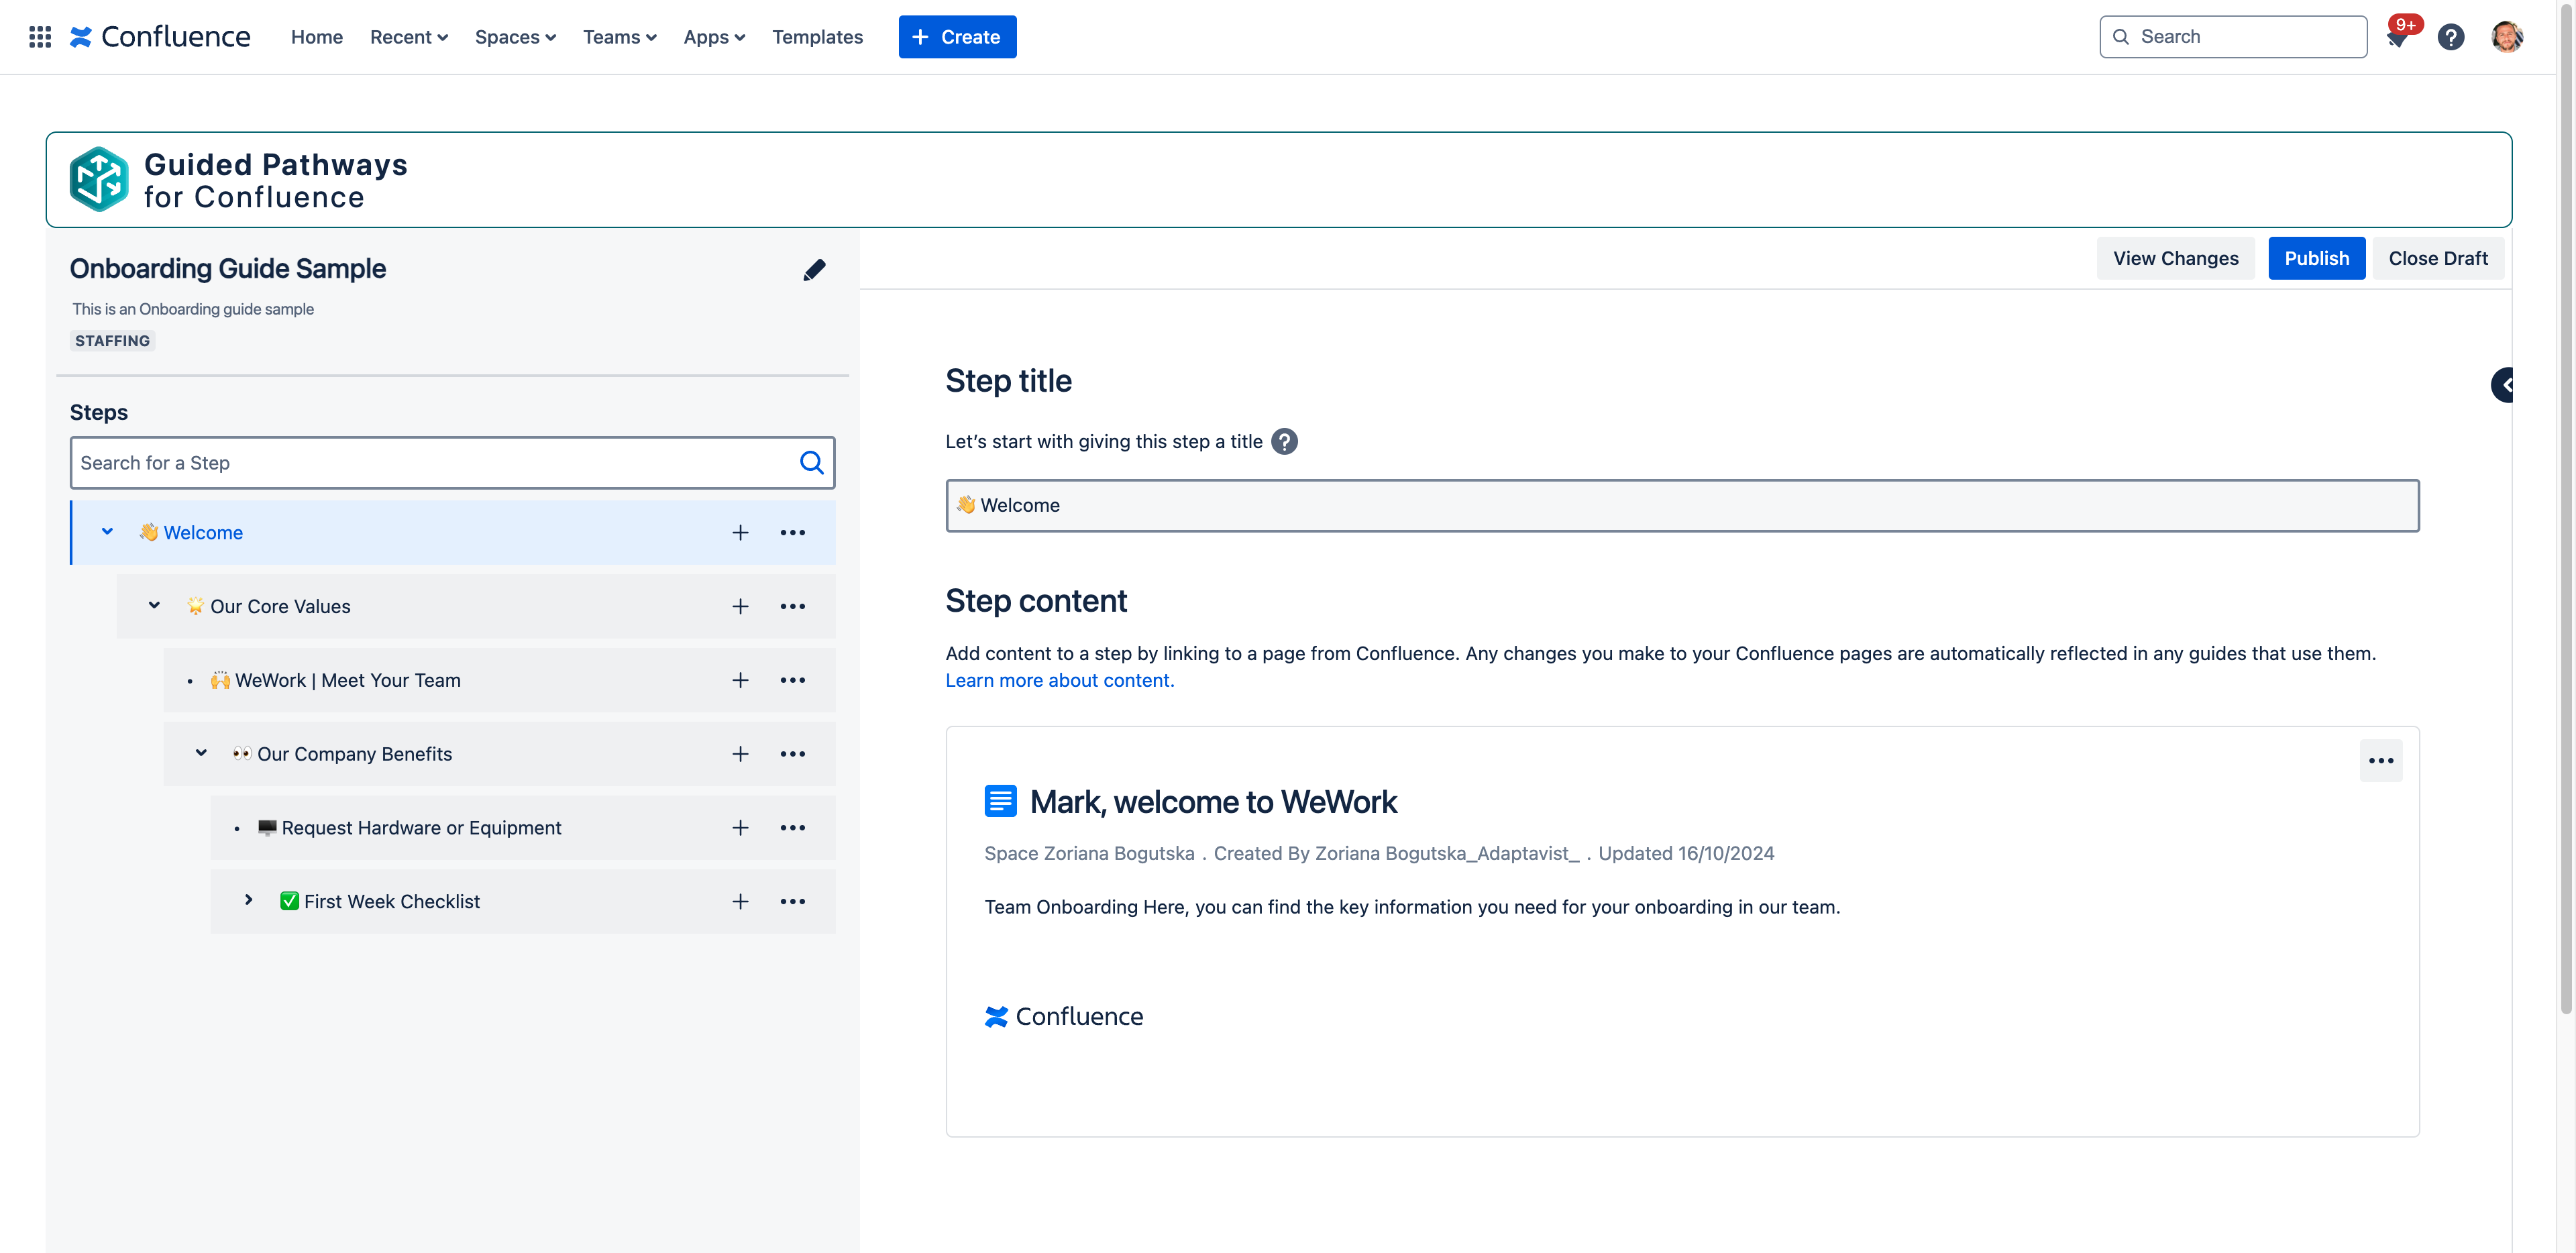Open the Recent dropdown menu
Screen dimensions: 2576x1253
pyautogui.click(x=408, y=37)
